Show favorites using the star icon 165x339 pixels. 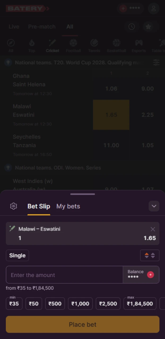pos(148,27)
